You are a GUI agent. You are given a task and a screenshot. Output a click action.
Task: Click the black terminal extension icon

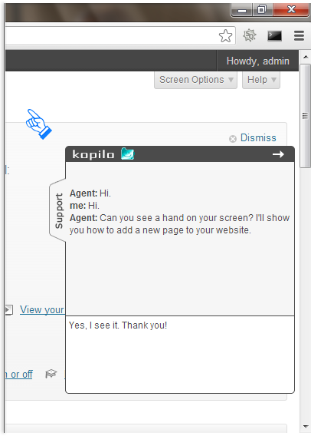click(274, 36)
